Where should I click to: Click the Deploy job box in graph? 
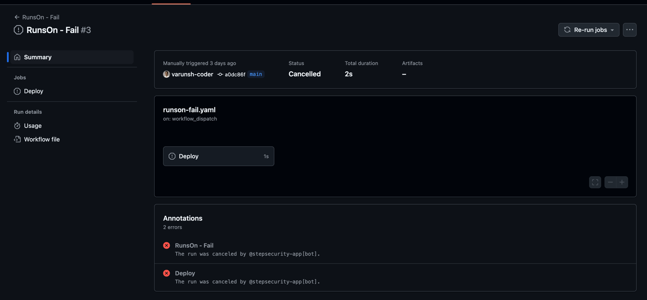[218, 156]
